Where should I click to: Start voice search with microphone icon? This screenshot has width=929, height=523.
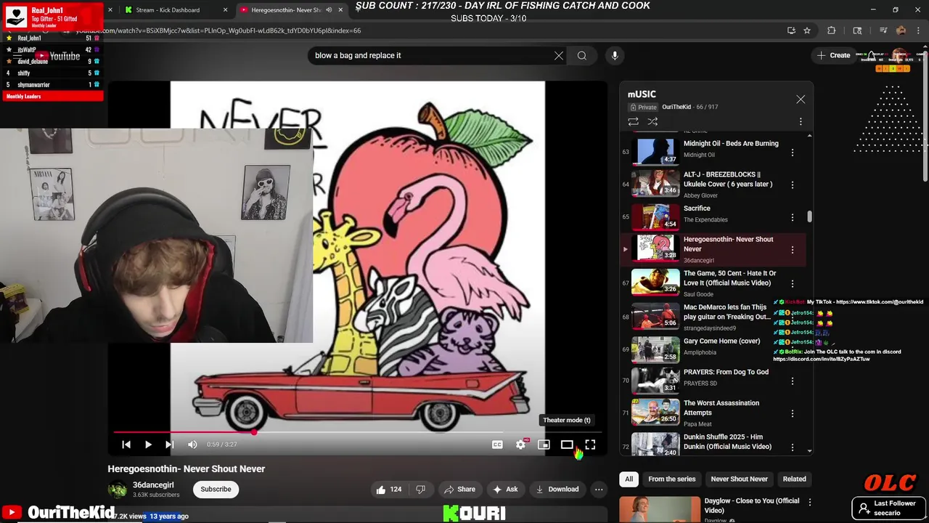click(x=615, y=55)
